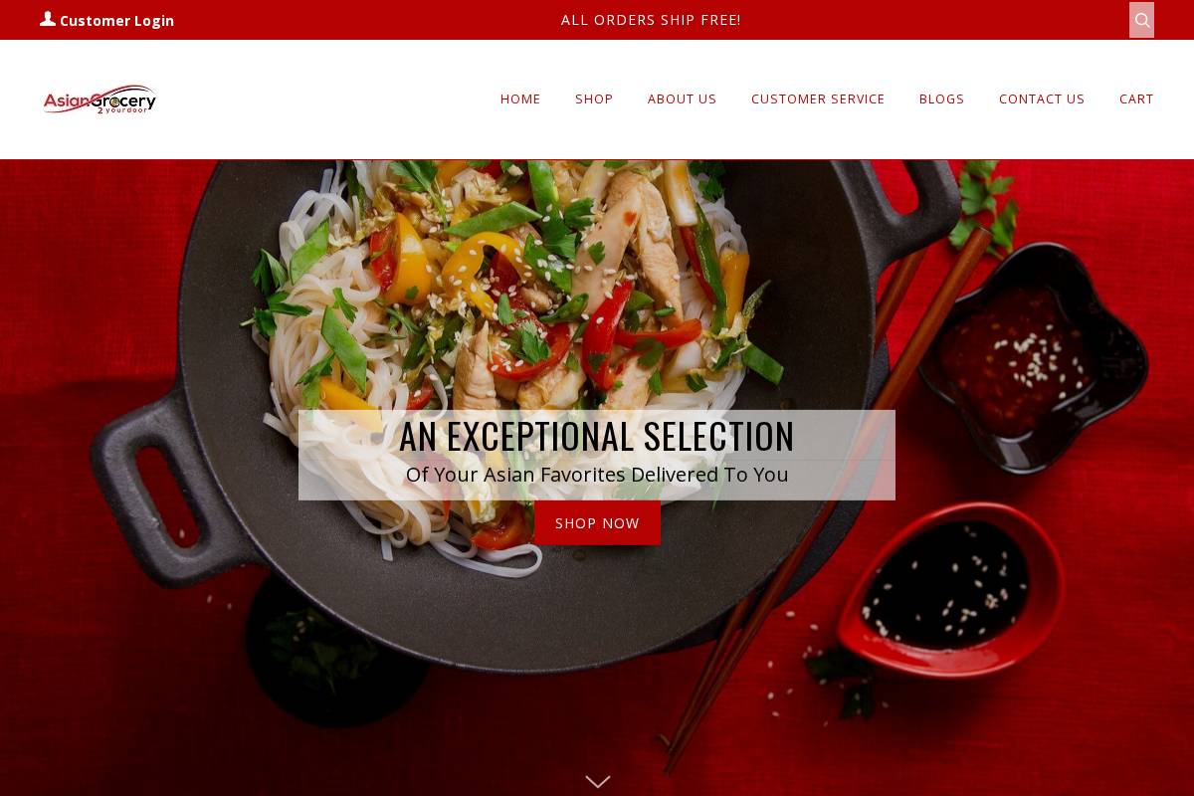This screenshot has height=796, width=1194.
Task: Click the down chevron below the hero image
Action: [598, 781]
